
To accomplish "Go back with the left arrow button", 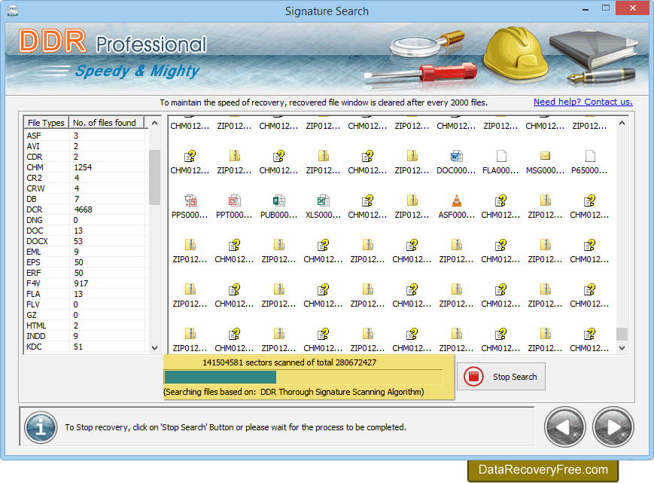I will click(x=564, y=427).
